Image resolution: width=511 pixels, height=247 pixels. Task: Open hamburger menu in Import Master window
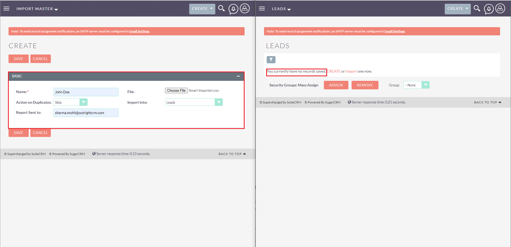(x=6, y=9)
